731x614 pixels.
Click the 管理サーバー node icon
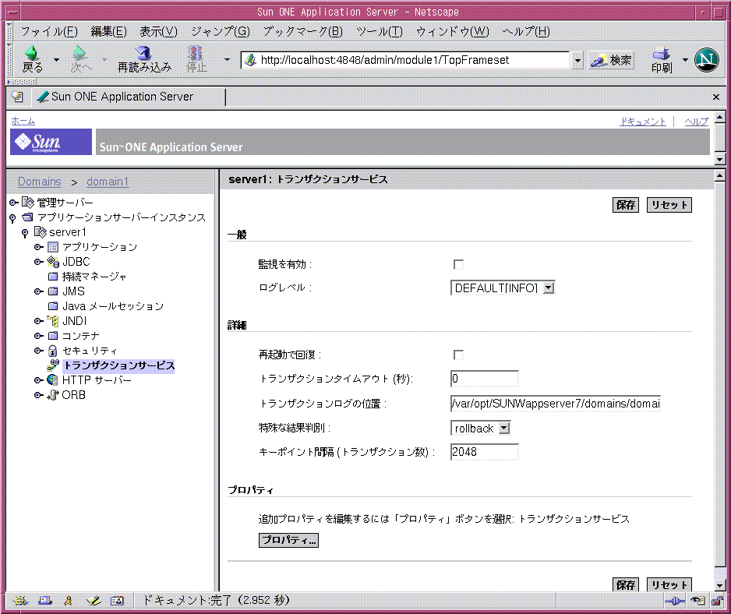click(x=28, y=203)
